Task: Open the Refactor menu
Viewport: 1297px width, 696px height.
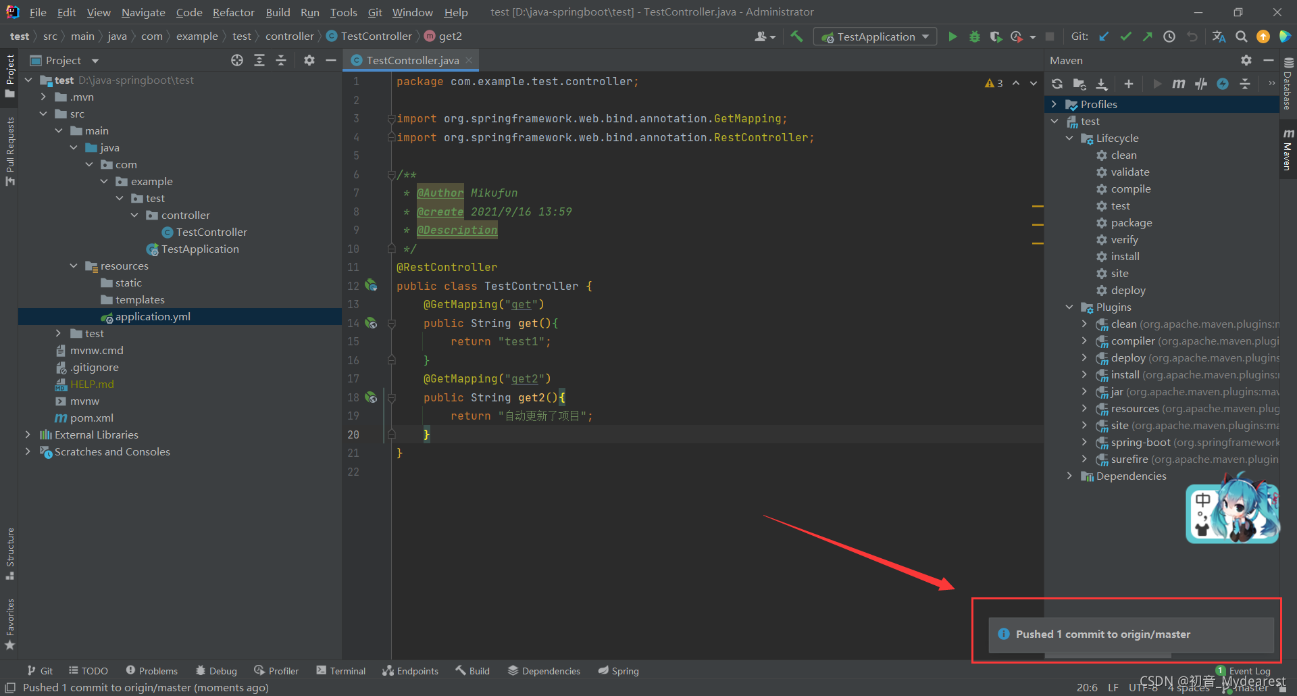Action: (x=233, y=12)
